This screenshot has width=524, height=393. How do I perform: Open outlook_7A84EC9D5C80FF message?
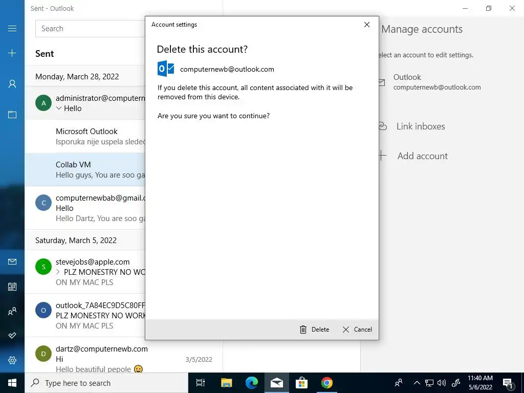coord(85,315)
